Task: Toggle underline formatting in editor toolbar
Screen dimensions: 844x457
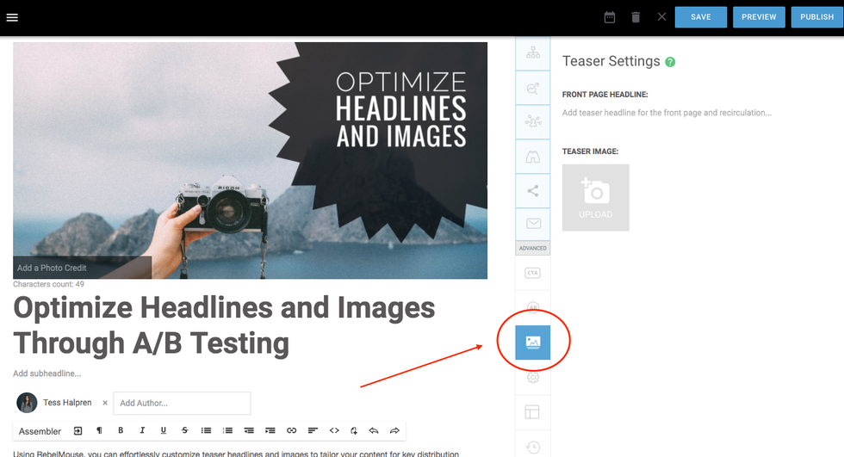Action: coord(164,430)
